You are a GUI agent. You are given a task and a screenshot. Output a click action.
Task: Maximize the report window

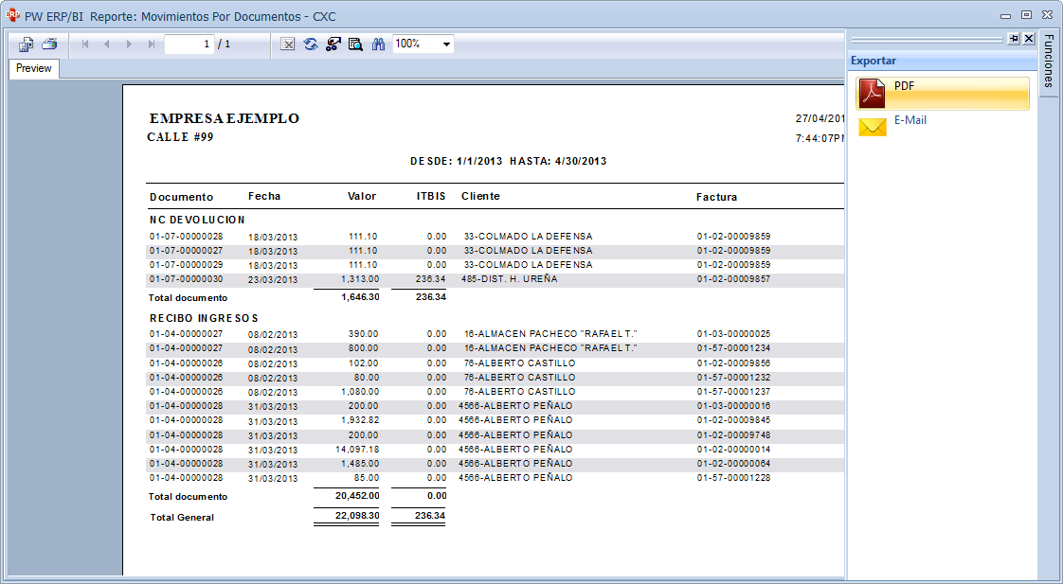(1026, 15)
